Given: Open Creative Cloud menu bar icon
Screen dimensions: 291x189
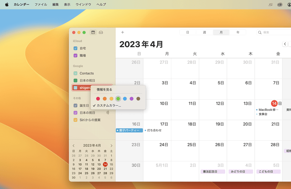Looking at the screenshot, I should click(x=280, y=5).
